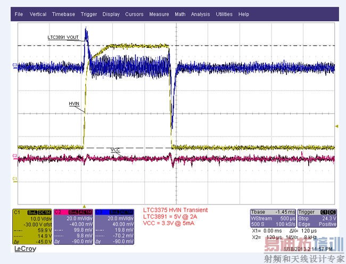Image resolution: width=346 pixels, height=264 pixels.
Task: Open the blue C3 channel descriptor box
Action: [114, 227]
